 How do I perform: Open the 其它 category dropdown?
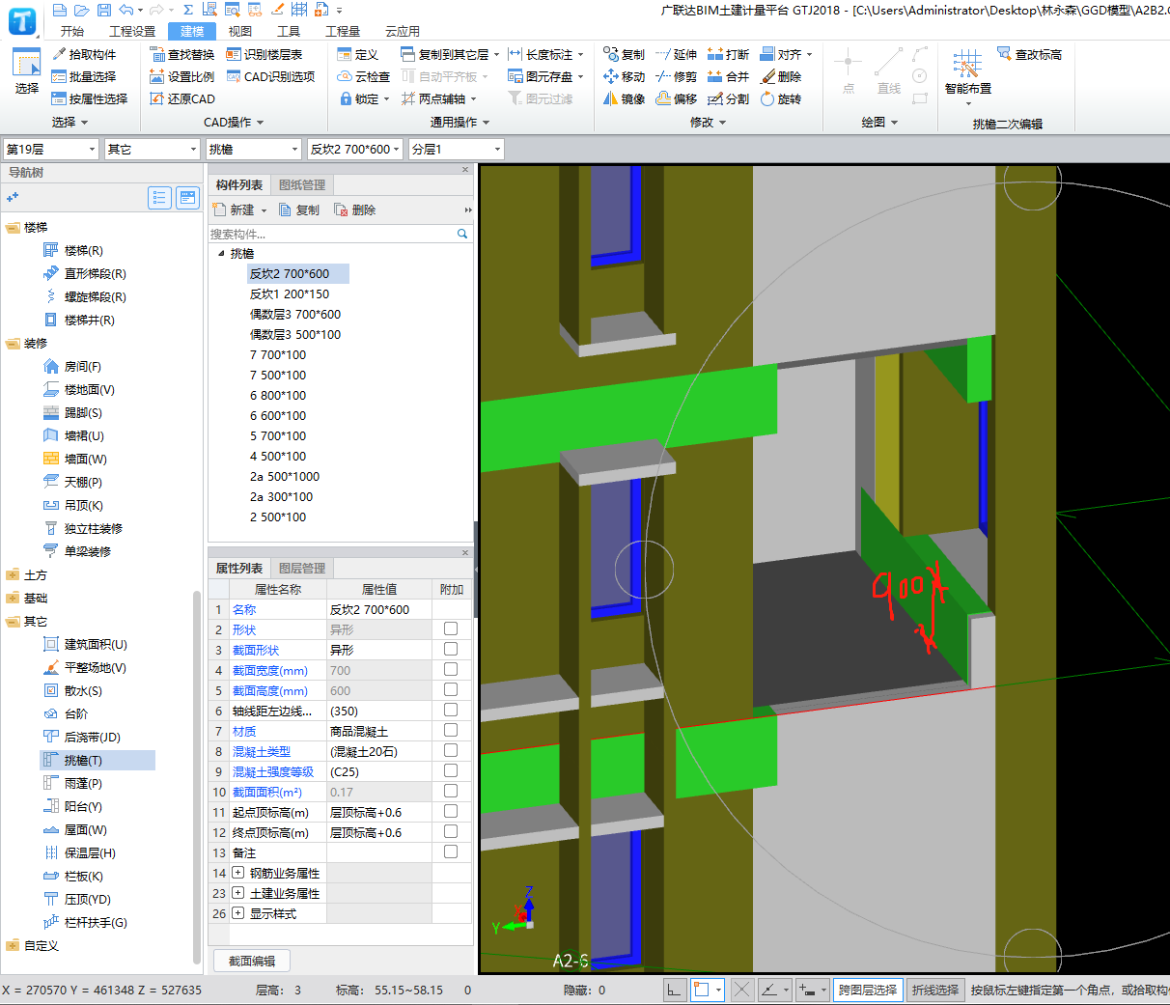153,149
